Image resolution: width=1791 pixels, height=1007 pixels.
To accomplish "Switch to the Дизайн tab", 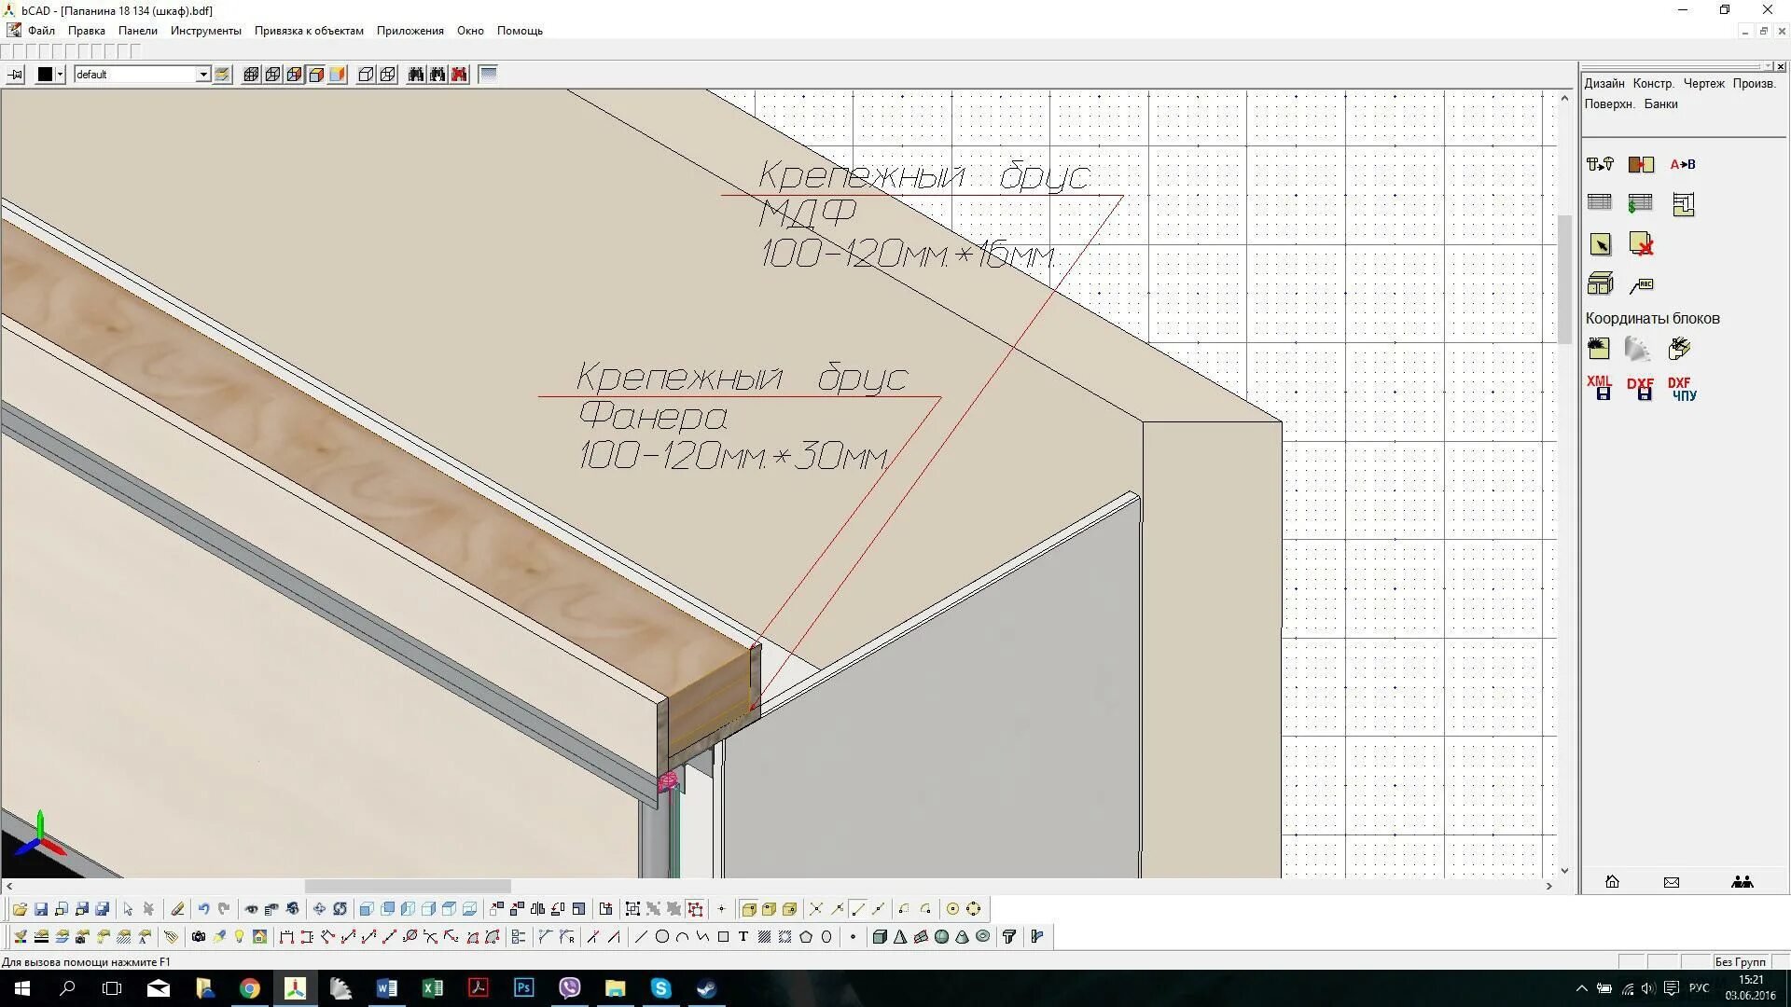I will pyautogui.click(x=1604, y=83).
